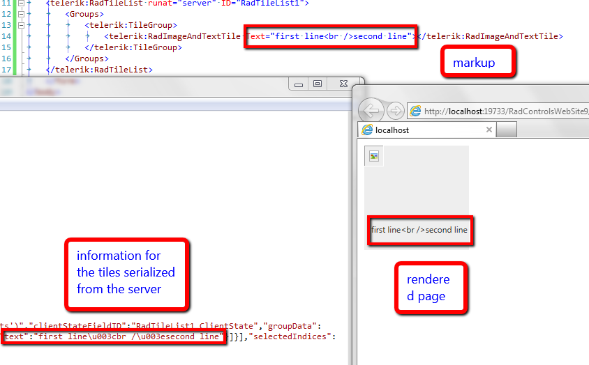The width and height of the screenshot is (589, 365).
Task: Close the localhost tab with its X
Action: (x=489, y=130)
